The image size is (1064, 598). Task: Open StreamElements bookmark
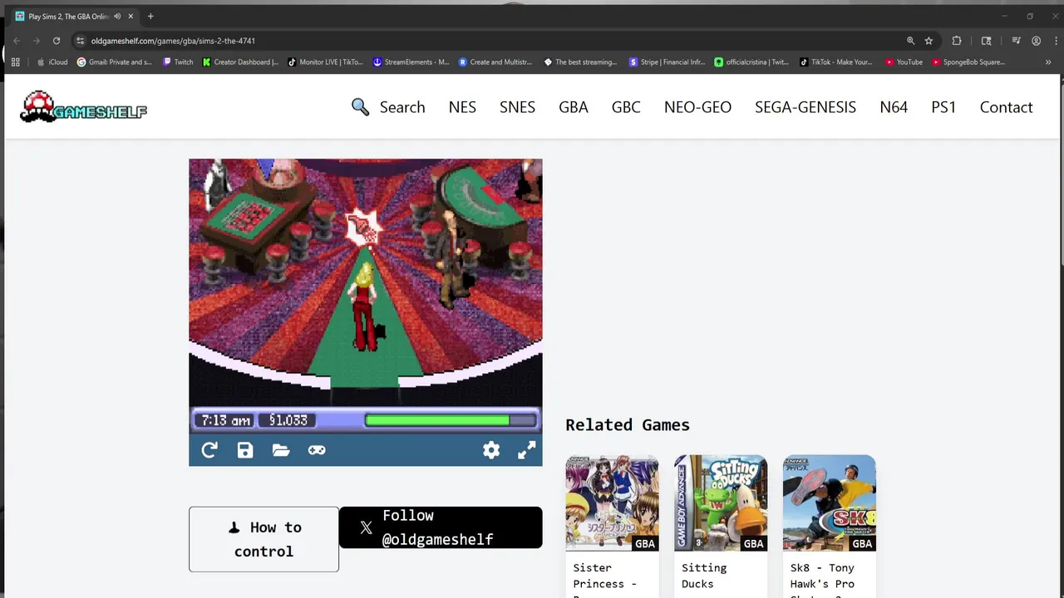[x=411, y=62]
